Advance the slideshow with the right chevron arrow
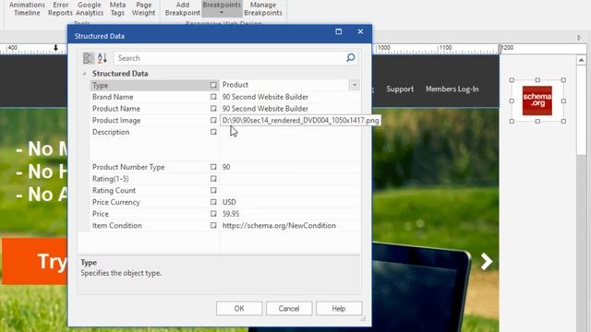The height and width of the screenshot is (332, 591). coord(487,261)
